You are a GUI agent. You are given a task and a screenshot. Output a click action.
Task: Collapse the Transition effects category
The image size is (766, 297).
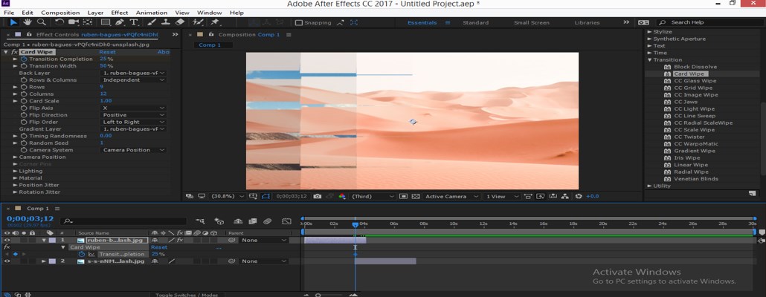point(650,60)
